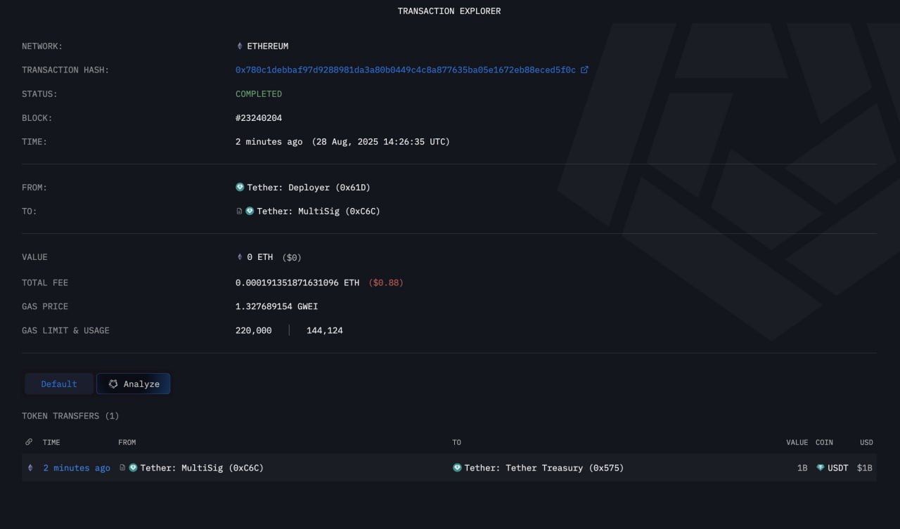Click the TRANSACTION EXPLORER title
This screenshot has height=529, width=900.
(449, 11)
